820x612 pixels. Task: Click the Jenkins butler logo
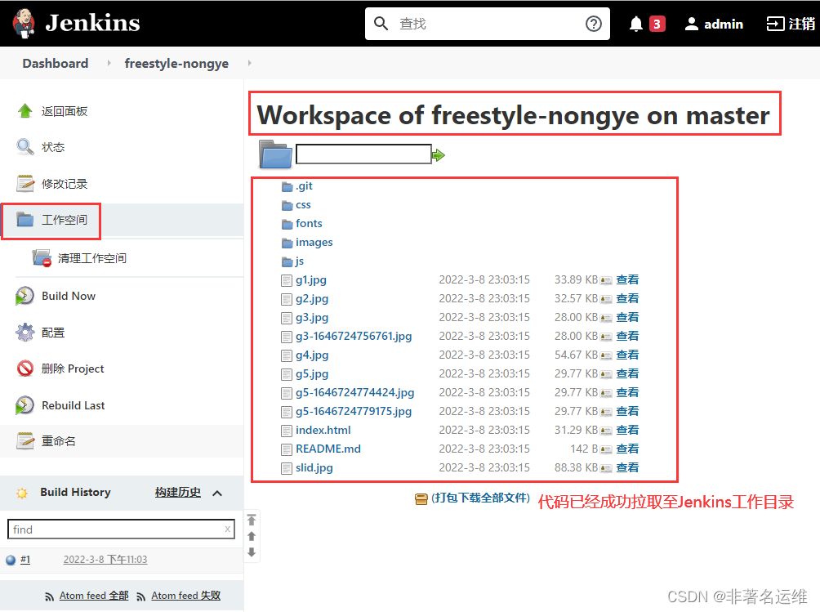[24, 24]
